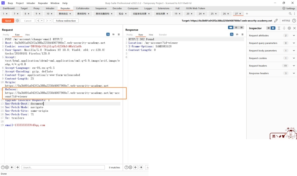Click the Send request button

tap(8, 21)
